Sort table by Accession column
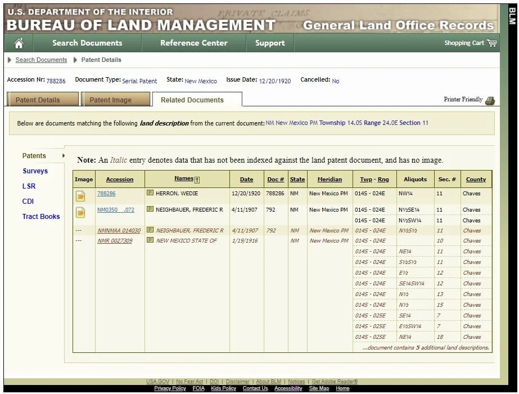 (120, 180)
